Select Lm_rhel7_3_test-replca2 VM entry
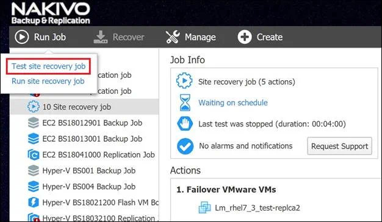The height and width of the screenshot is (222, 382). point(258,208)
